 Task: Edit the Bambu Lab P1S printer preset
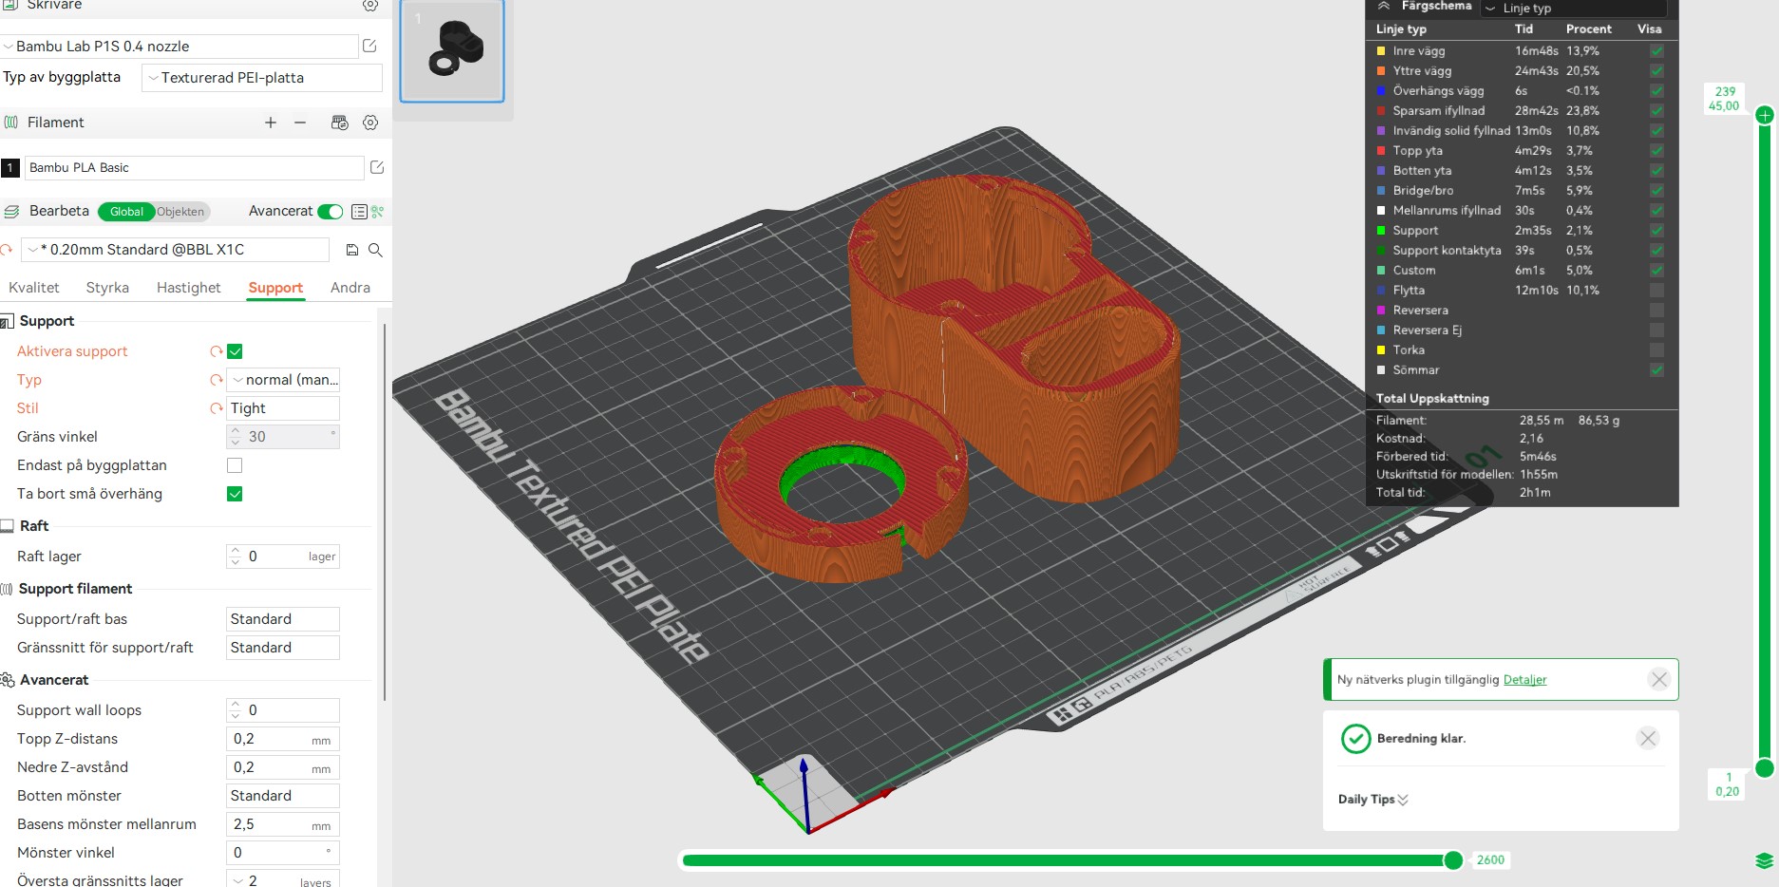[x=369, y=46]
